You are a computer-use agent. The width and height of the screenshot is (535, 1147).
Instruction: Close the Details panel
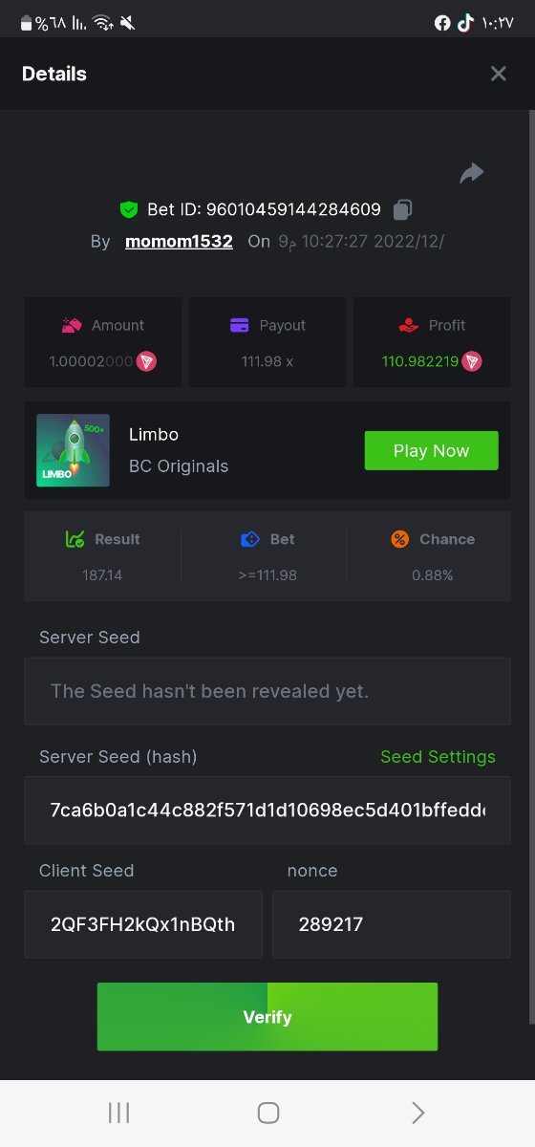point(498,74)
